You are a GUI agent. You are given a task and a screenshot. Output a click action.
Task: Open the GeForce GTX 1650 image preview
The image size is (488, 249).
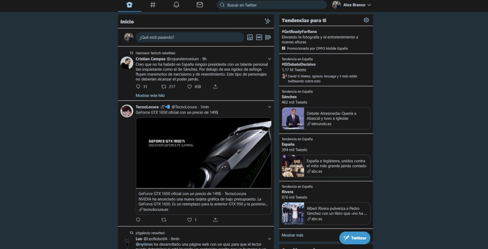coord(203,153)
